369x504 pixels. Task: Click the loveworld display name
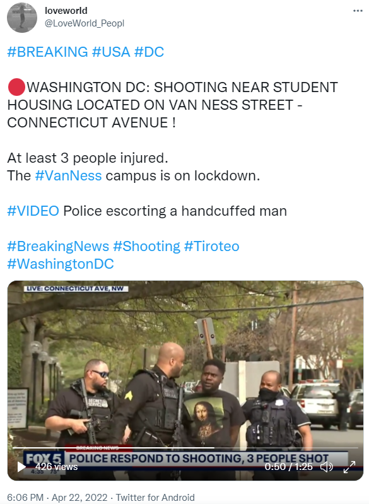click(66, 11)
